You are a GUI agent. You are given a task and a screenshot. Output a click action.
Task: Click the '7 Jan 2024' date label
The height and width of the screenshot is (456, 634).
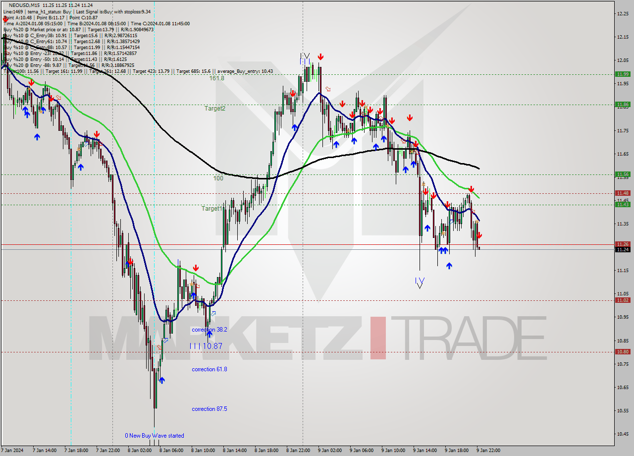(13, 451)
